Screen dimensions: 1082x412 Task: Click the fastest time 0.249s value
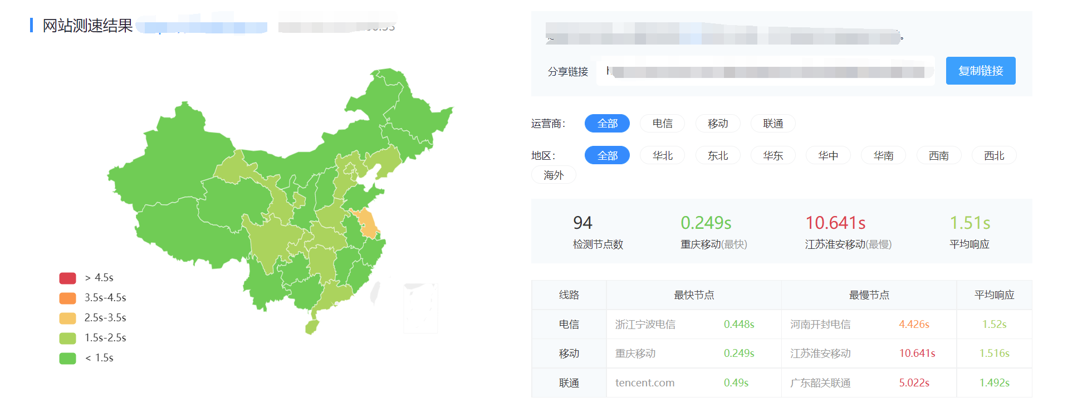click(x=706, y=223)
